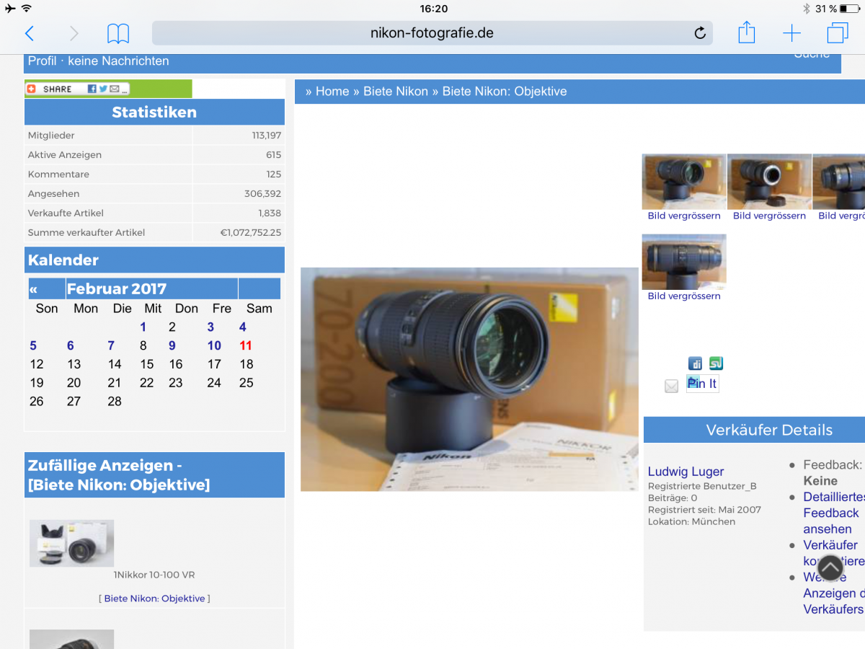Image resolution: width=865 pixels, height=649 pixels.
Task: Click the scroll-to-top round arrow button
Action: tap(830, 568)
